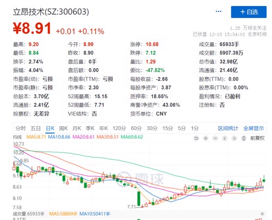Shift chart left with left chevron icon
The width and height of the screenshot is (272, 220).
(225, 138)
